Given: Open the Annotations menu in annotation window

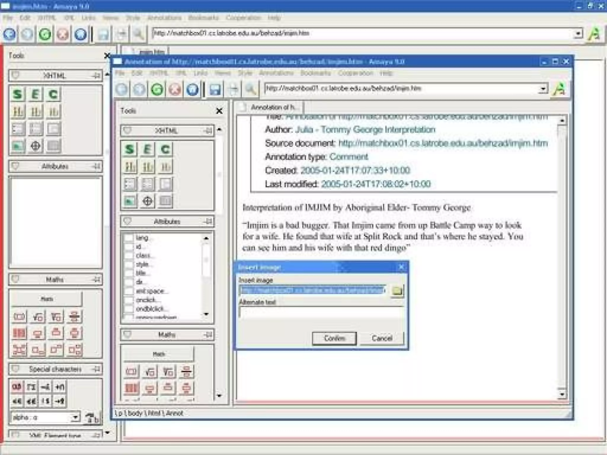Looking at the screenshot, I should 276,73.
